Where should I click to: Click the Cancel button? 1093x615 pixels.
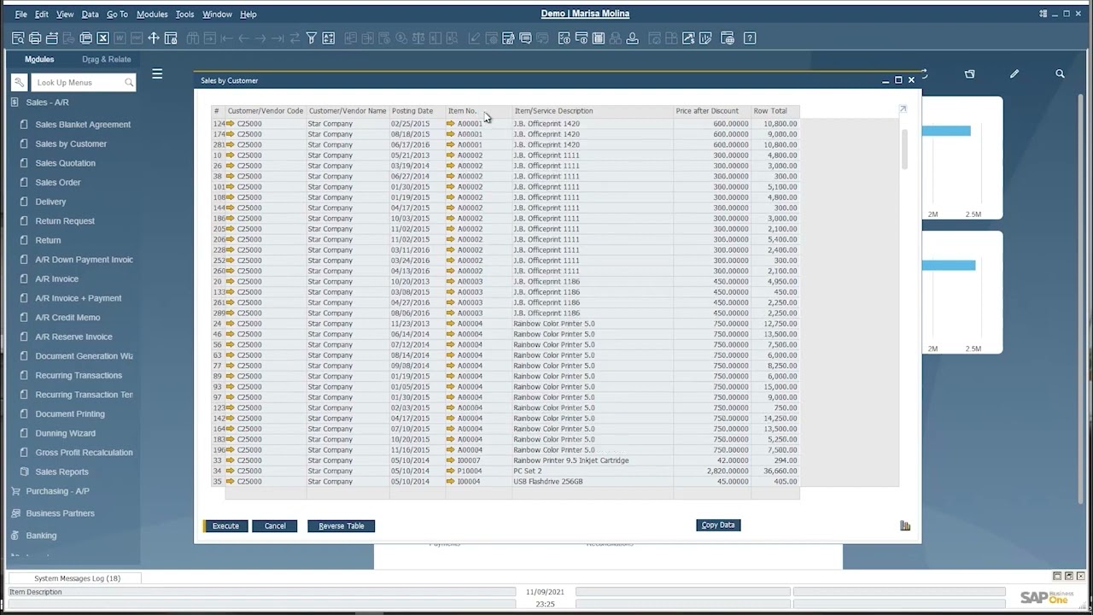(x=275, y=526)
